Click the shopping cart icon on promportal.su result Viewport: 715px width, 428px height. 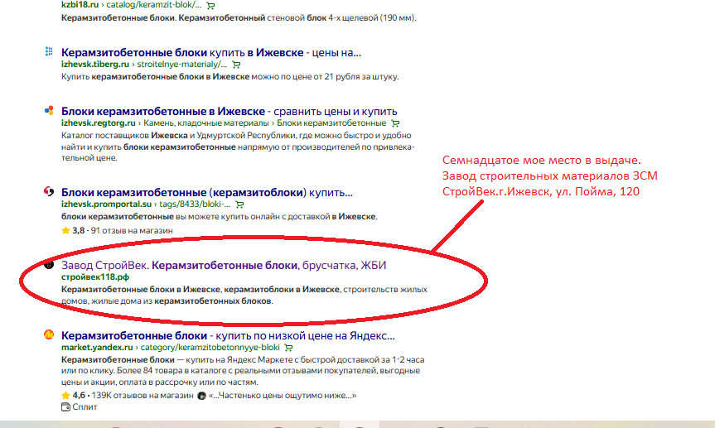click(239, 204)
